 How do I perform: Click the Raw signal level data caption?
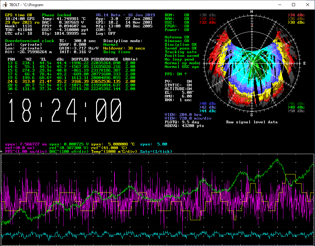(252, 122)
